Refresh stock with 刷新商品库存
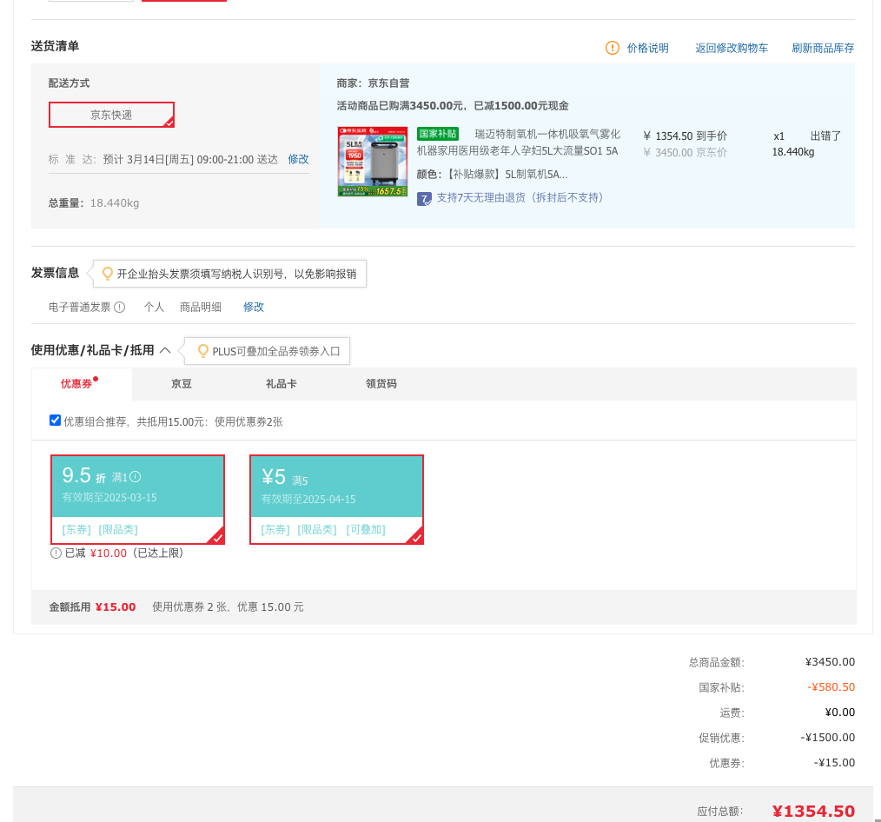 823,48
